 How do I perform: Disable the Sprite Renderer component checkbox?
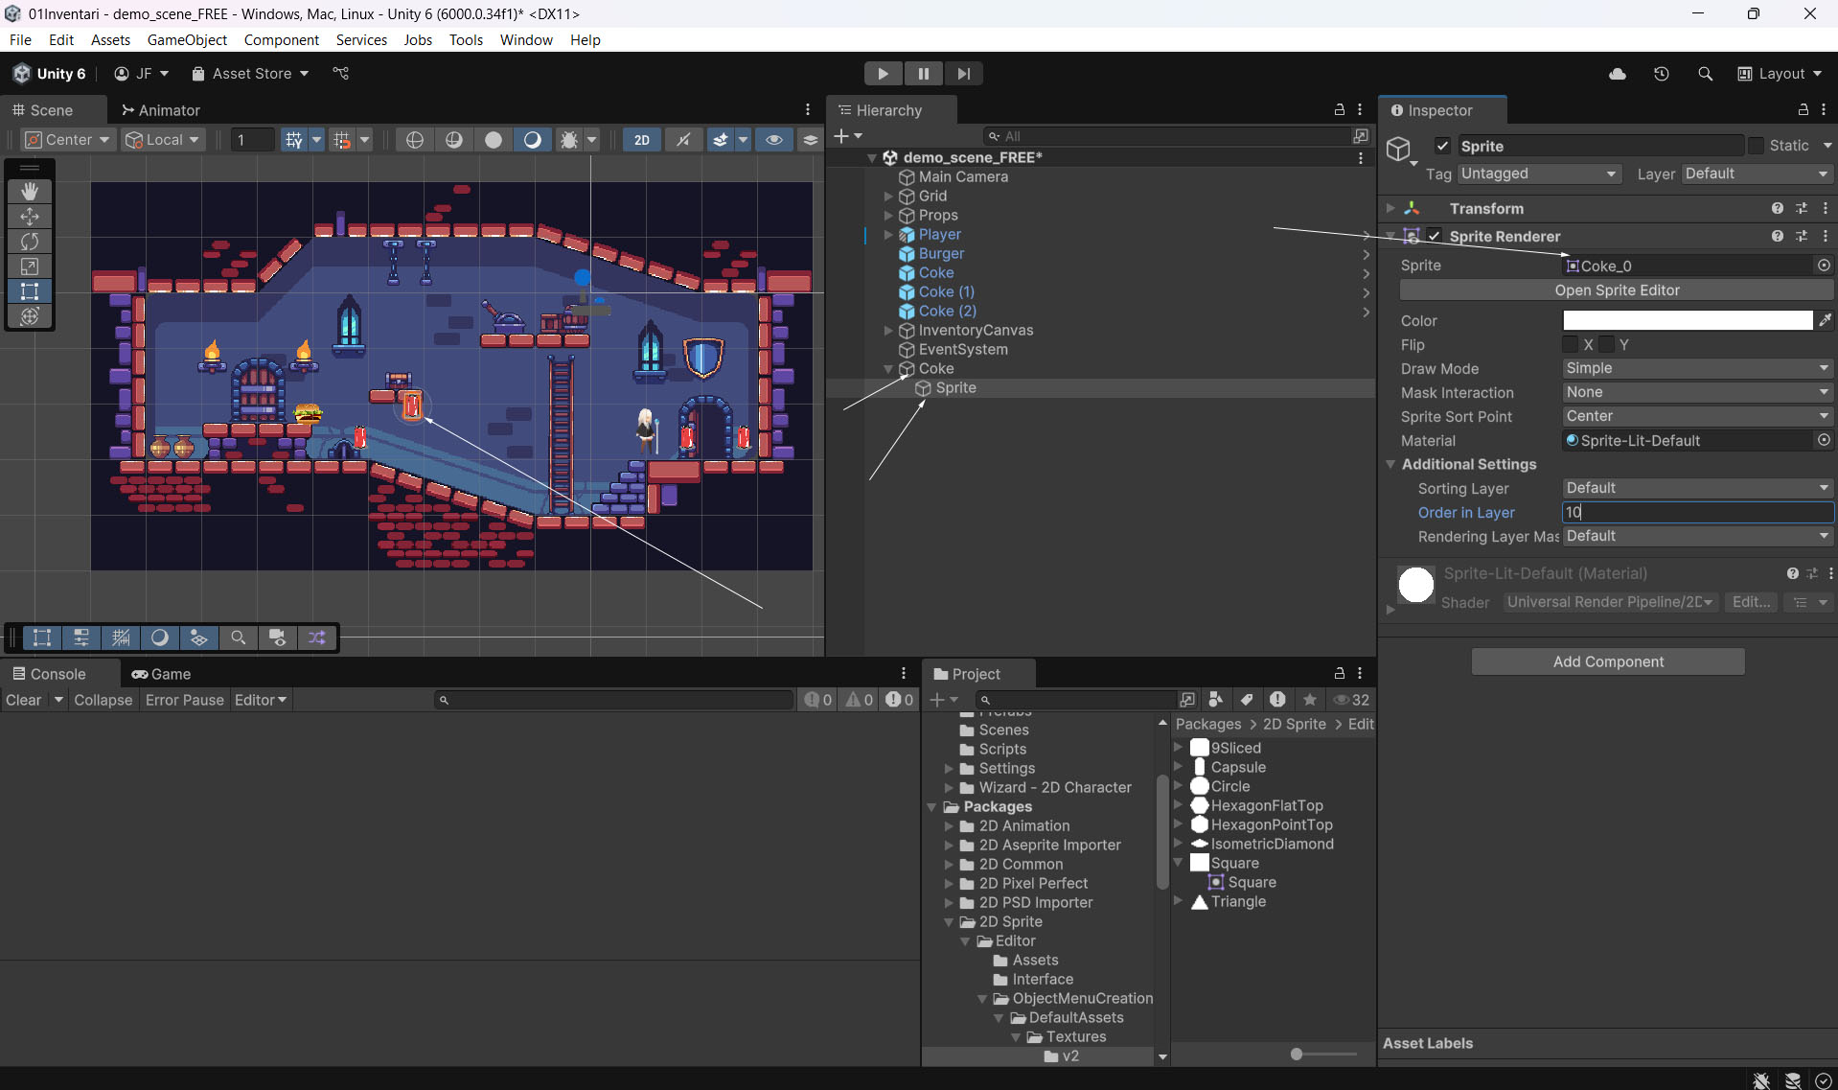pyautogui.click(x=1435, y=236)
